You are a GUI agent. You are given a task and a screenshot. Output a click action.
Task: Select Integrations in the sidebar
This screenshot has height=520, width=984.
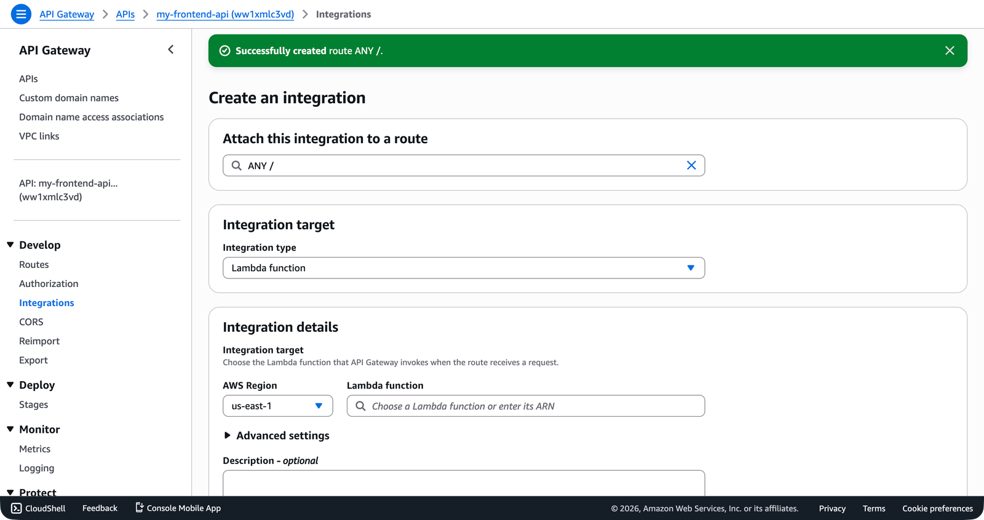coord(47,302)
